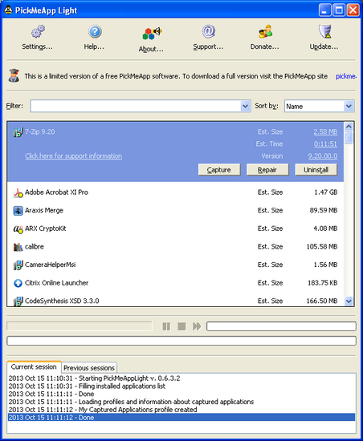Expand the Sort by dropdown arrow
Image resolution: width=363 pixels, height=441 pixels.
coord(349,106)
